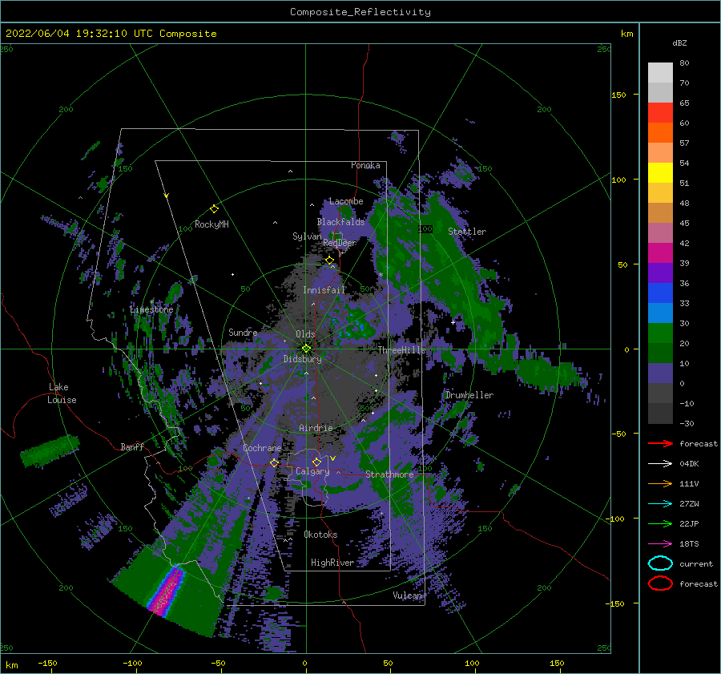Click the Sundre label
Screen dimensions: 721x674
(x=243, y=333)
